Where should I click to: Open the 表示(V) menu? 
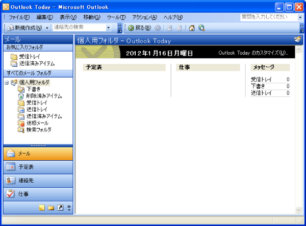[x=68, y=17]
